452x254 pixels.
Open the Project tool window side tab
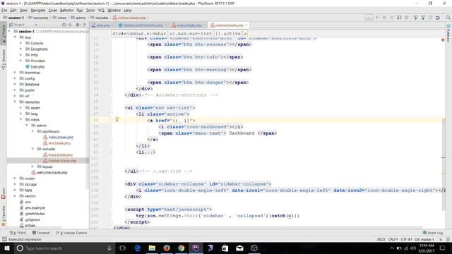4,33
